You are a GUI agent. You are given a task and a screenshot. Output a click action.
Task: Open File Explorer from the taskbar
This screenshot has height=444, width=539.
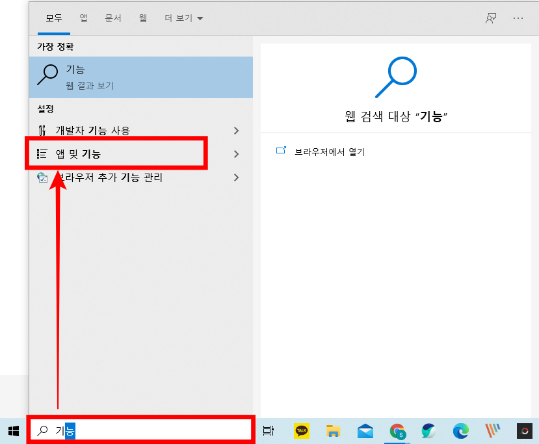click(x=333, y=431)
